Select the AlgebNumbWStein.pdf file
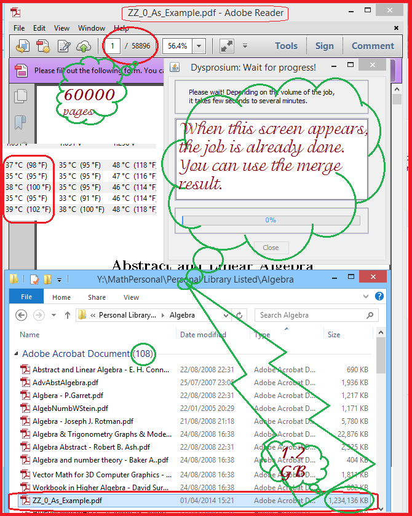Viewport: 412px width, 516px height. pos(70,408)
